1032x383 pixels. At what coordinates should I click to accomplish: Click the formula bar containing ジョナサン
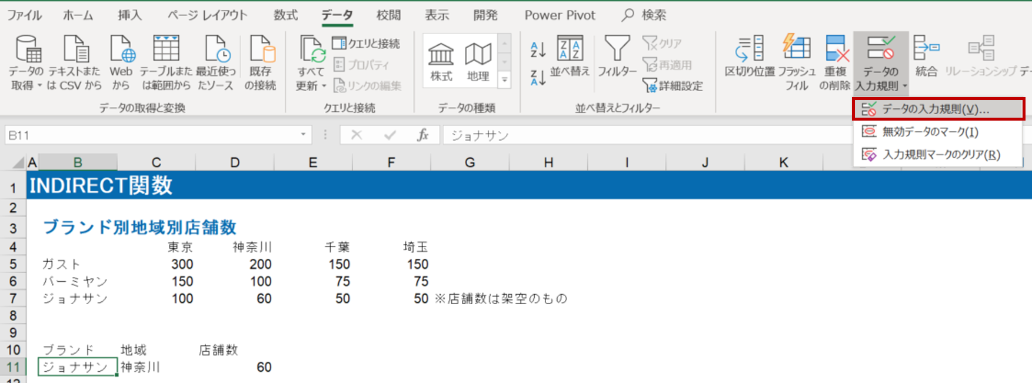[647, 135]
